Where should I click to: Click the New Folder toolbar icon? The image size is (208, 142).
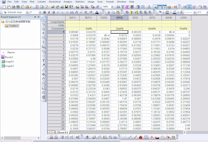(x=9, y=7)
